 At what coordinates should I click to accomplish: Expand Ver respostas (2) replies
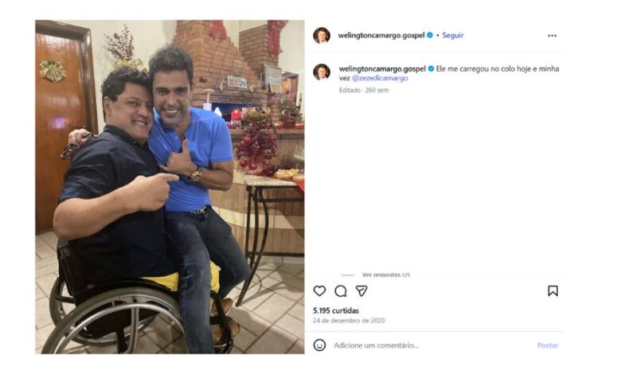[386, 275]
